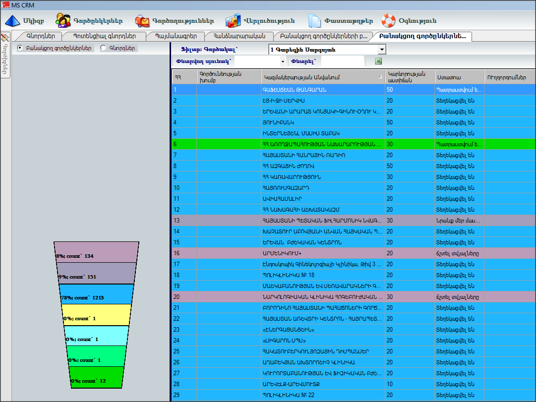Select the ՀԱՅԱՍՏԱՆԻ ՀԱՆՐԱՅԻՆ ՌԱԴԻՈ row
The height and width of the screenshot is (402, 536).
point(354,155)
